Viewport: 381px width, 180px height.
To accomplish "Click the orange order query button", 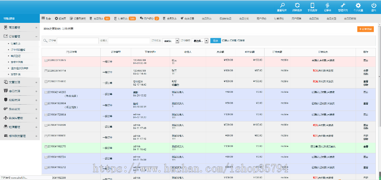I will tap(365, 29).
